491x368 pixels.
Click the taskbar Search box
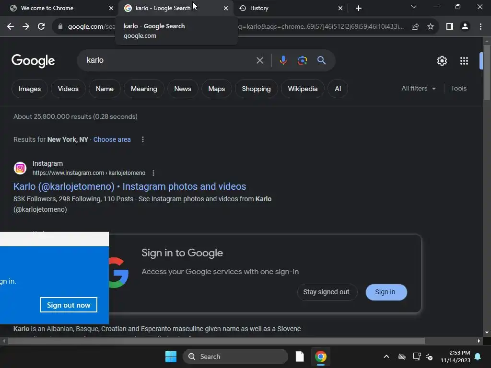click(235, 356)
